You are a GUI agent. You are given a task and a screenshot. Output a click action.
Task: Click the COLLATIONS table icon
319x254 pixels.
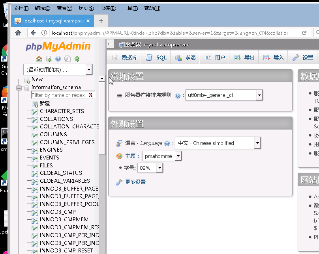click(x=35, y=120)
